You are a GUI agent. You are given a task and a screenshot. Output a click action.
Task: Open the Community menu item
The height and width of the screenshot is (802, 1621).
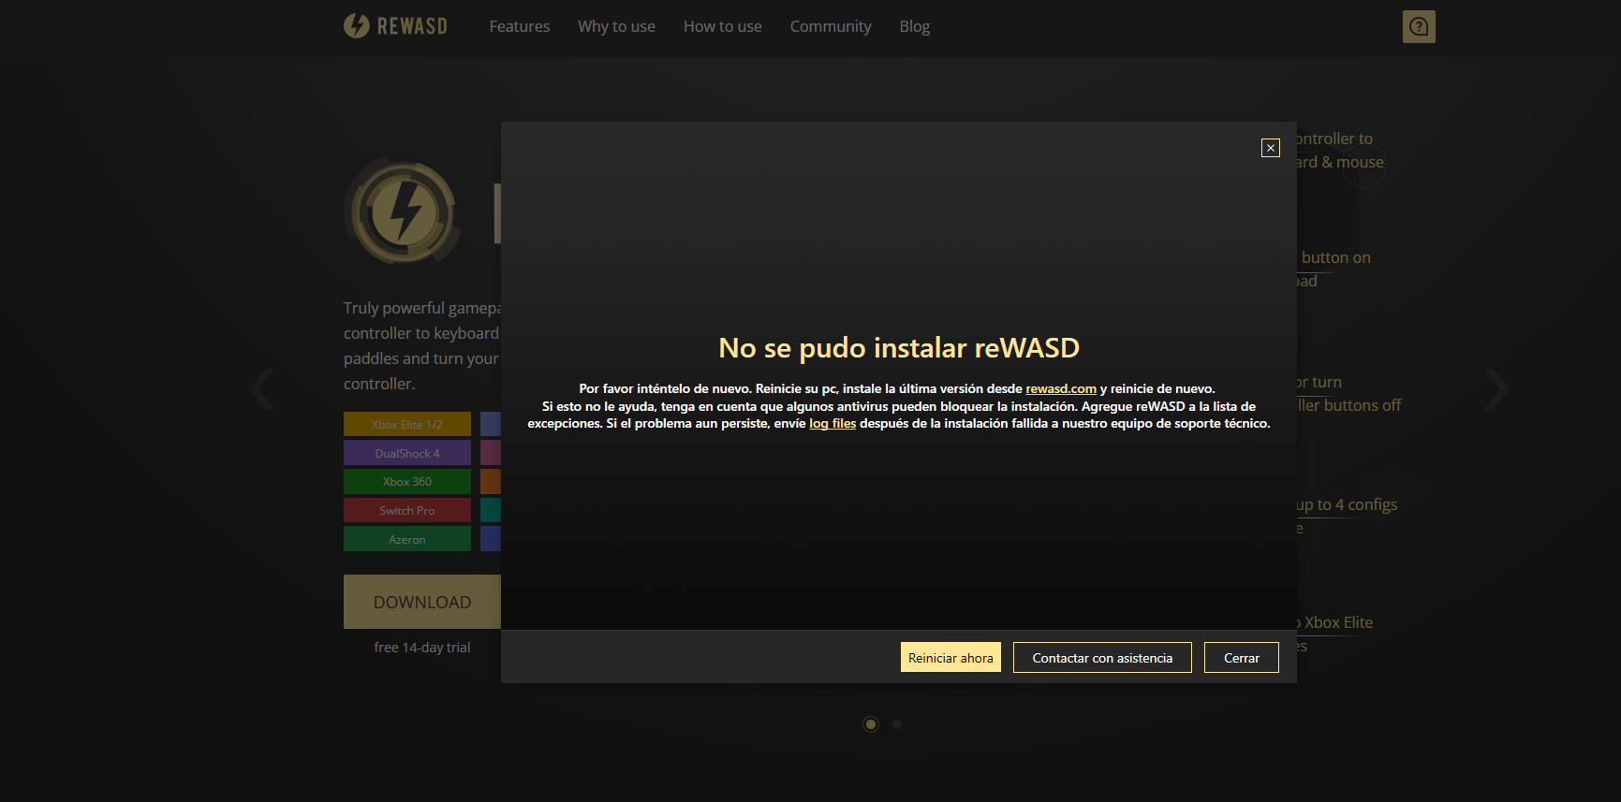[x=830, y=26]
